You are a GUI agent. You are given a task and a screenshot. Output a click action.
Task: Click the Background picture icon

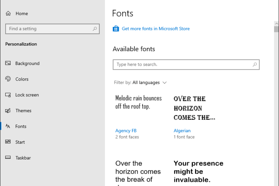pos(8,63)
